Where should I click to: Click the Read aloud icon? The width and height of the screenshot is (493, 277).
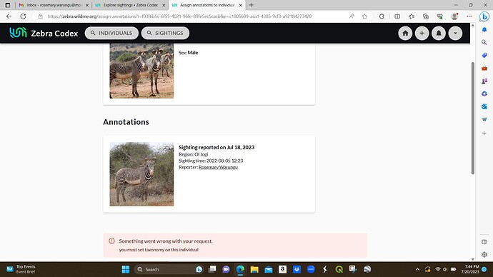pyautogui.click(x=352, y=16)
